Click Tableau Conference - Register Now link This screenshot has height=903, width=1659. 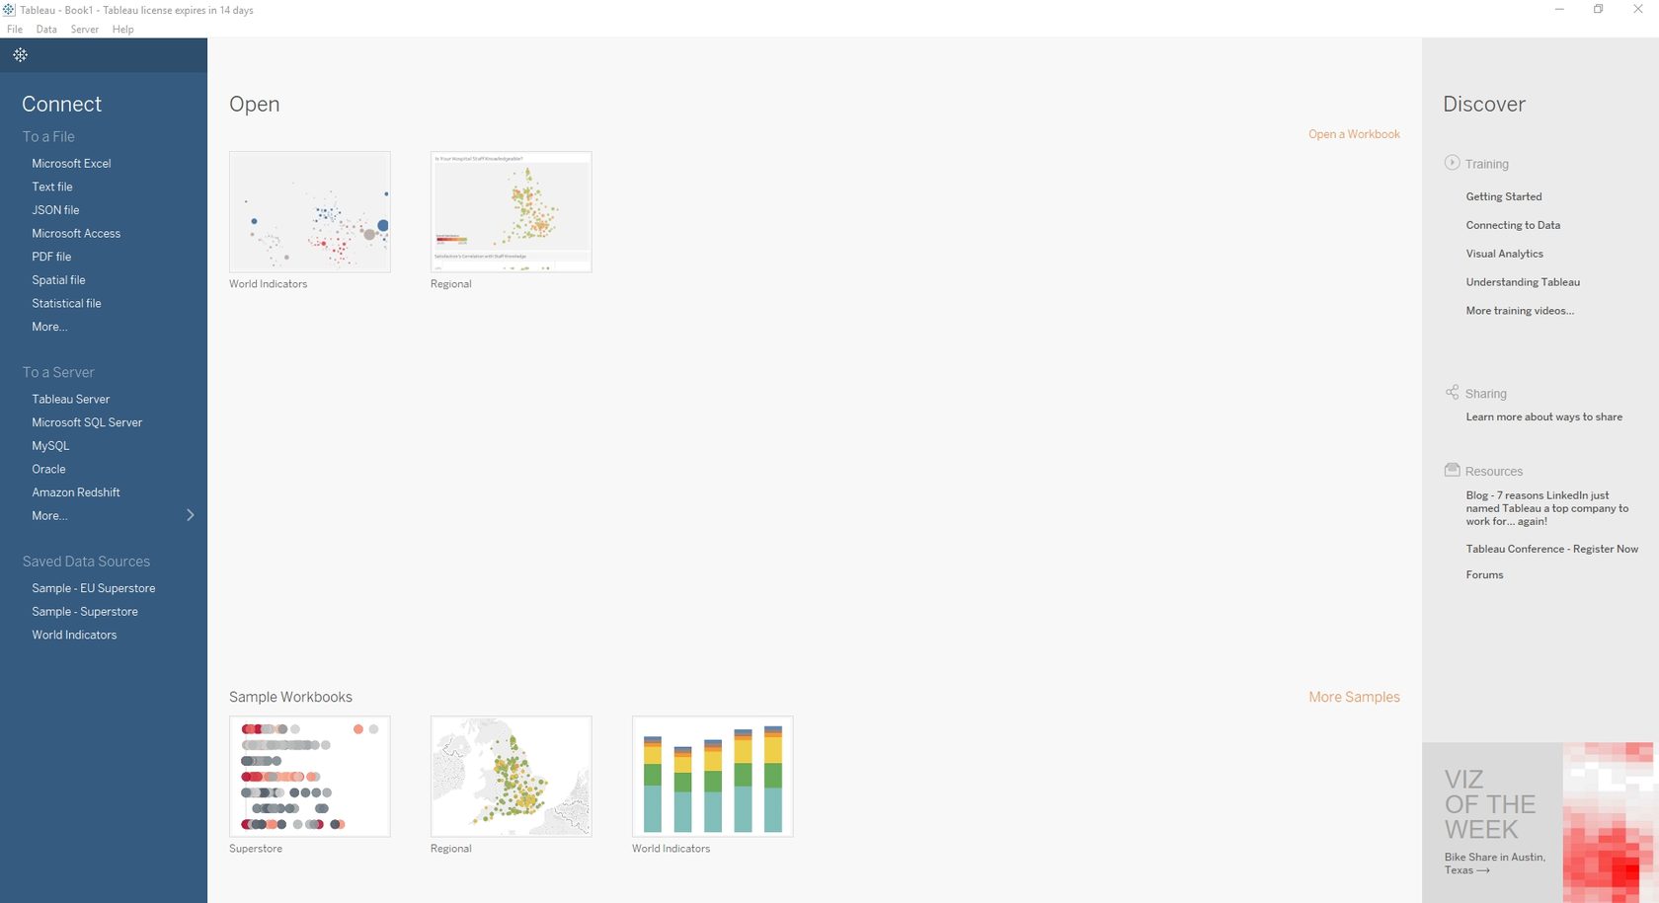pyautogui.click(x=1551, y=550)
